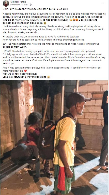Click the 'Victory Liner, Inc.' mention
The width and height of the screenshot is (109, 195).
click(x=13, y=37)
